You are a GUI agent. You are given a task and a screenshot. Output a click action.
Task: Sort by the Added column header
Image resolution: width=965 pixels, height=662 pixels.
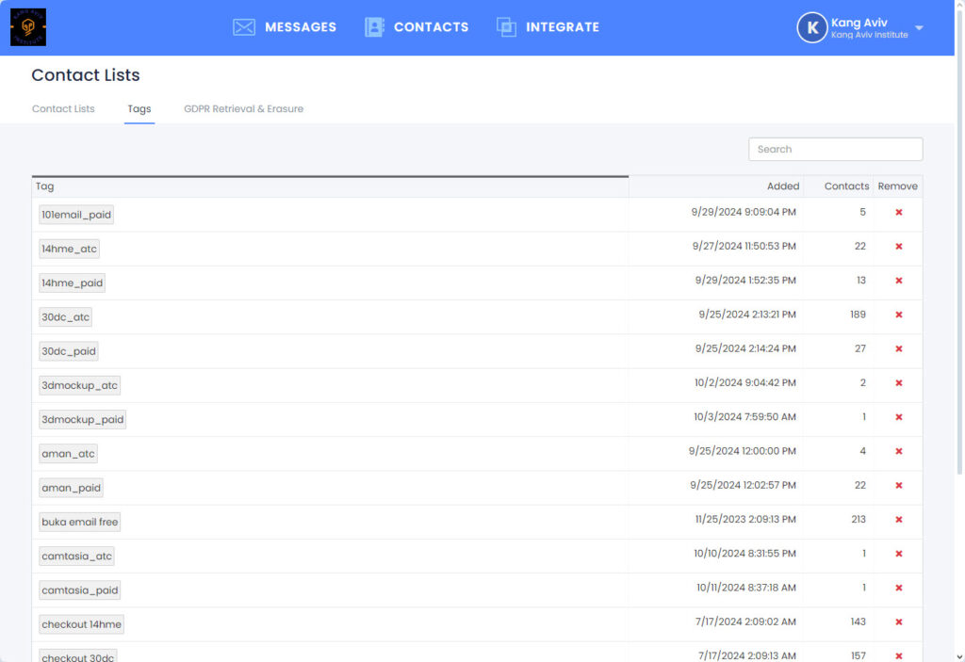click(x=782, y=186)
